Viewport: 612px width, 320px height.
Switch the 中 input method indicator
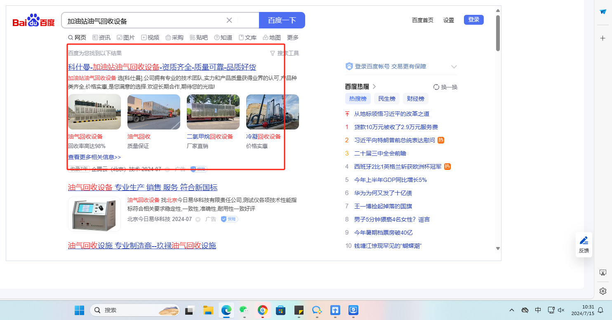pyautogui.click(x=538, y=310)
